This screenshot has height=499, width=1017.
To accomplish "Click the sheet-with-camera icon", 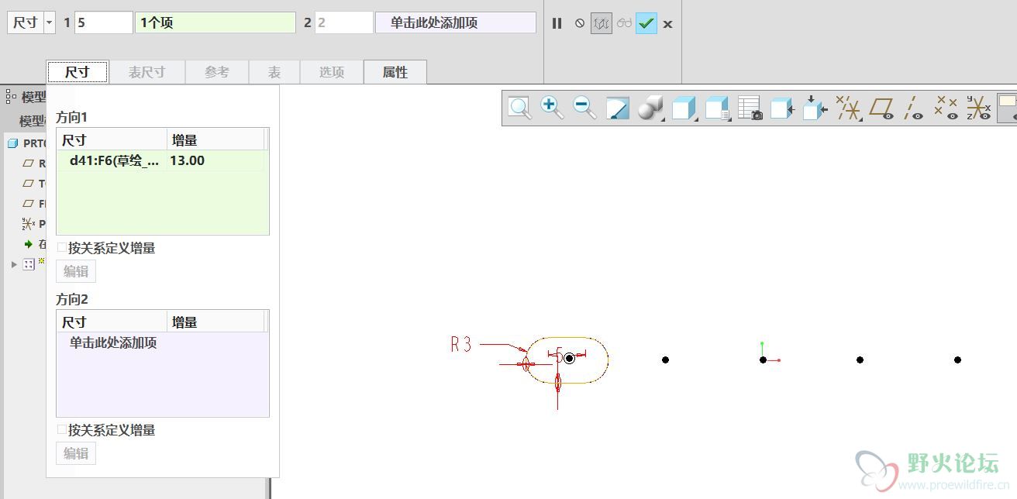I will click(750, 108).
